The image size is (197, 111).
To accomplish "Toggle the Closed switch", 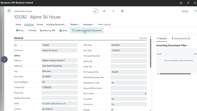I will [114, 109].
